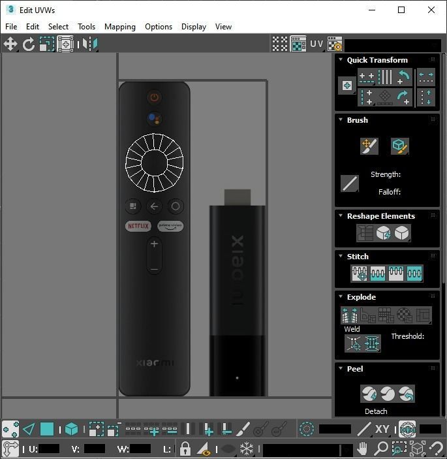Open the Select menu

58,27
